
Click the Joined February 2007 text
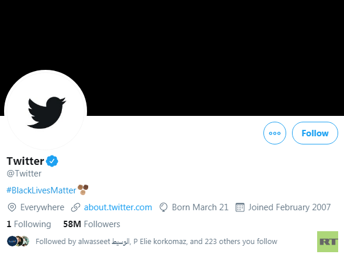point(289,207)
